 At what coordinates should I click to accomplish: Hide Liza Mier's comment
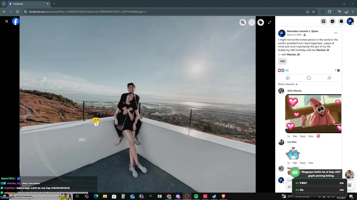tap(311, 163)
